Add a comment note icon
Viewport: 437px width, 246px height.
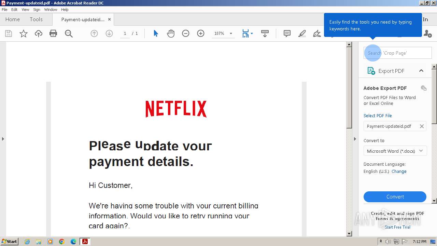(287, 33)
